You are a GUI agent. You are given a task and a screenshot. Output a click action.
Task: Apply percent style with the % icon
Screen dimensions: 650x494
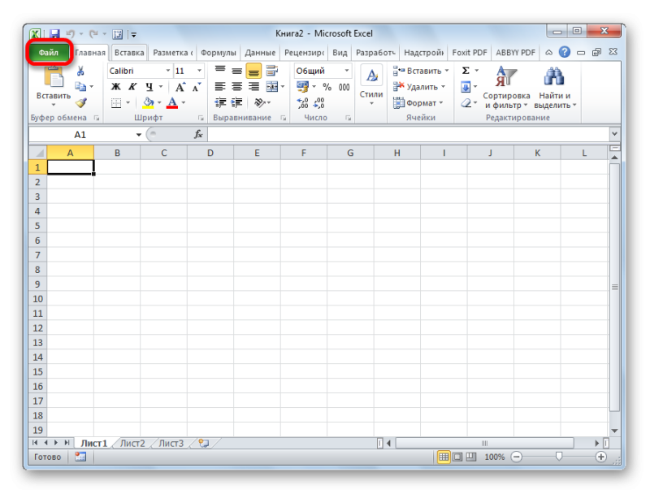[x=327, y=87]
